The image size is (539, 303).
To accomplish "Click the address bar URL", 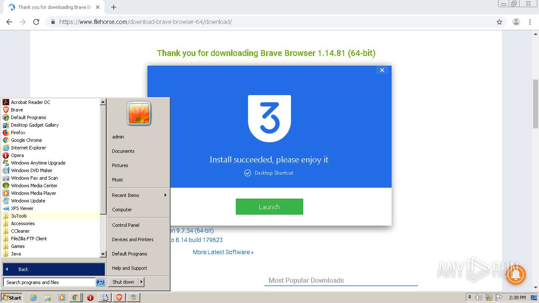I will point(146,22).
